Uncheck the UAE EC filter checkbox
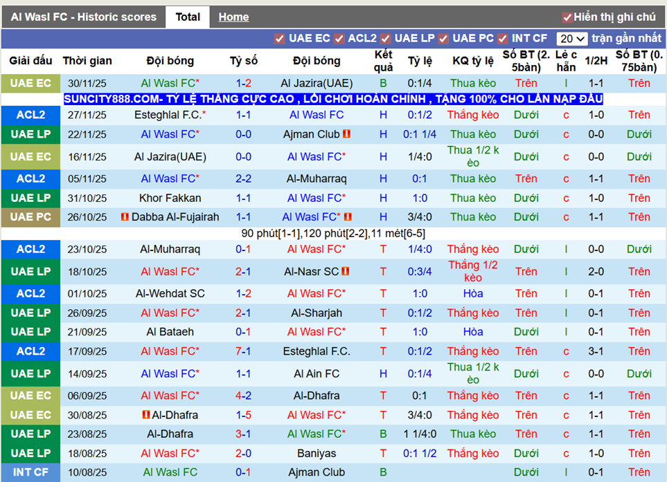667x482 pixels. point(280,39)
